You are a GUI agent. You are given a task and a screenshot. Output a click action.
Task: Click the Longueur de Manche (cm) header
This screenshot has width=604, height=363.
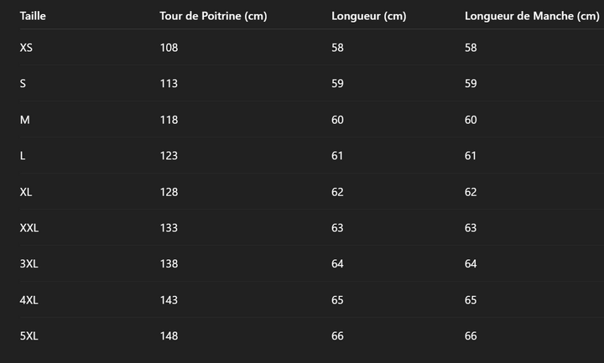coord(532,16)
